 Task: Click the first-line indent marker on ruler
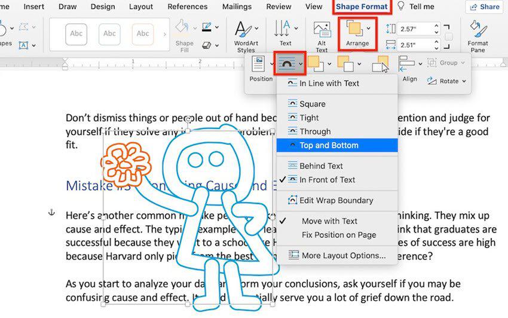click(x=65, y=60)
